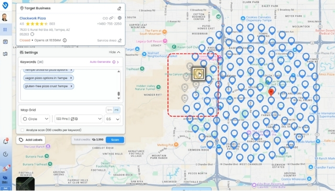Viewport: 335px width, 191px height.
Task: Click the Scan button
Action: coord(115,140)
